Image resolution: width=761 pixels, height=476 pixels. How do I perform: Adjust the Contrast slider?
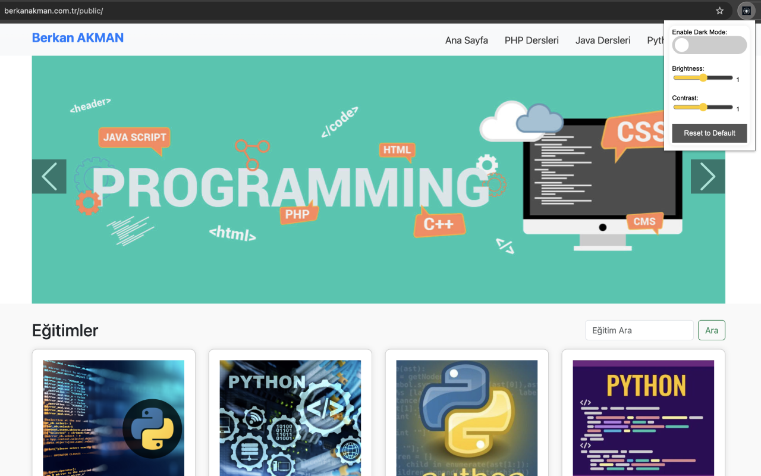pyautogui.click(x=703, y=107)
